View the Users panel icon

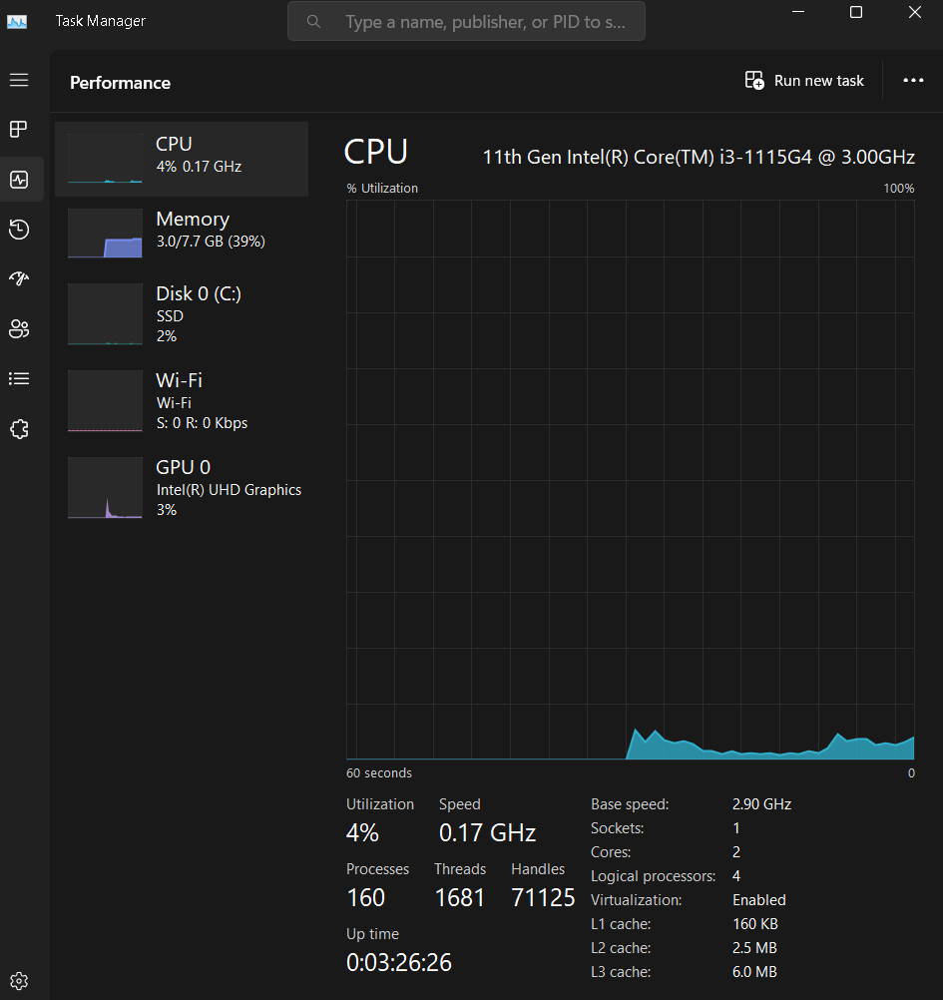point(19,328)
